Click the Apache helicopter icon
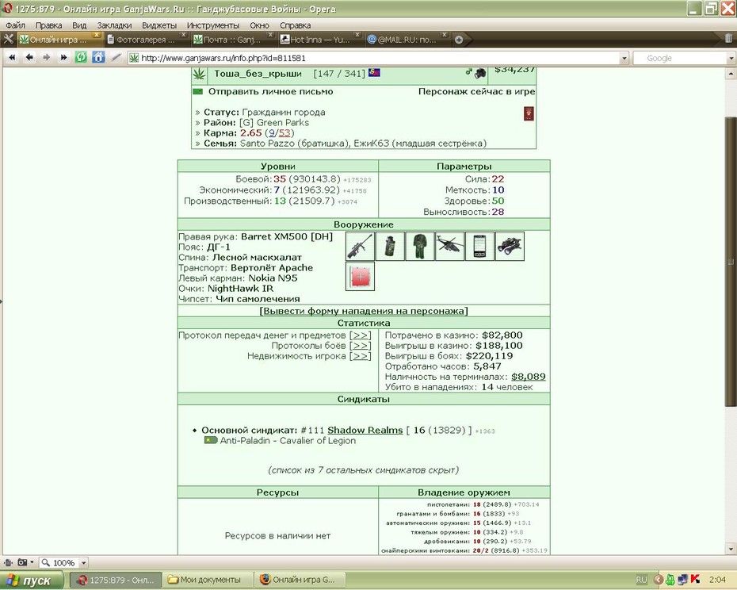The width and height of the screenshot is (737, 590). (450, 246)
